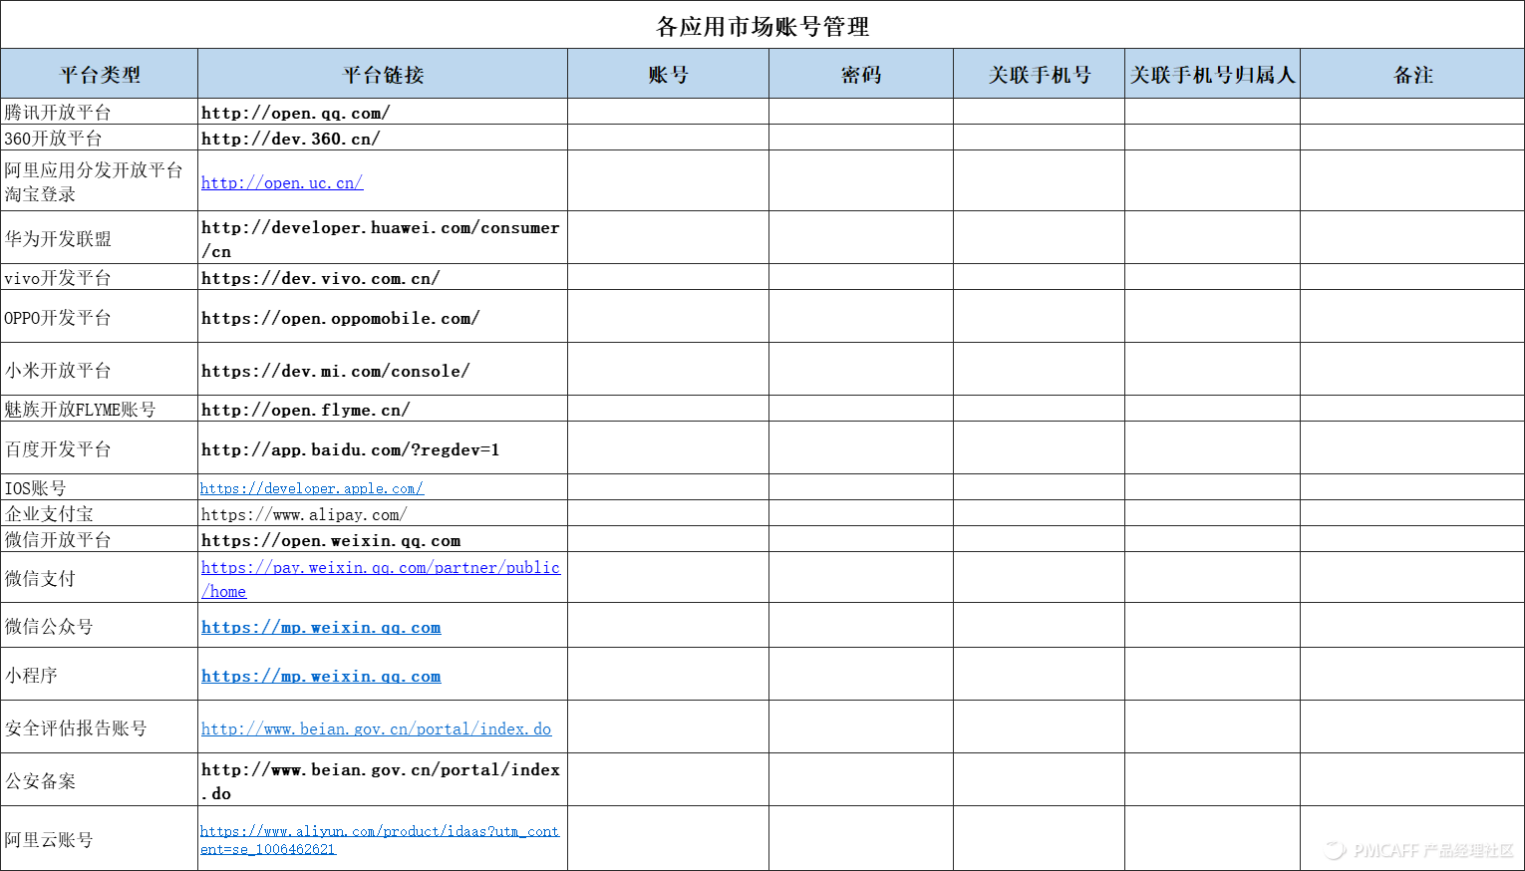Select the 华为开发联盟 platform cell
Image resolution: width=1525 pixels, height=871 pixels.
click(x=58, y=237)
